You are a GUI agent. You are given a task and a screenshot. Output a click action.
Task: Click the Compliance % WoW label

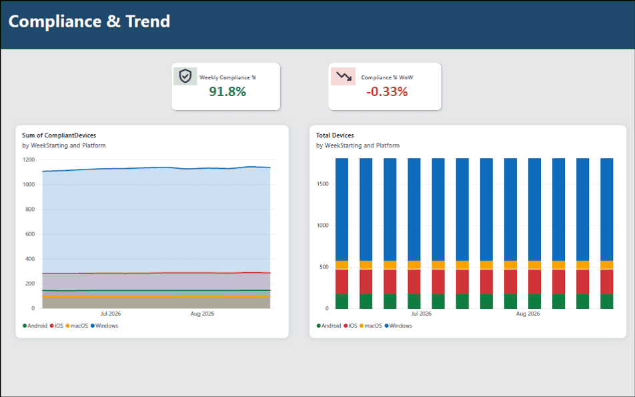(387, 77)
